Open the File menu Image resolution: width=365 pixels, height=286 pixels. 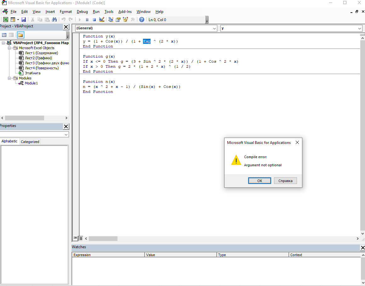coord(14,12)
